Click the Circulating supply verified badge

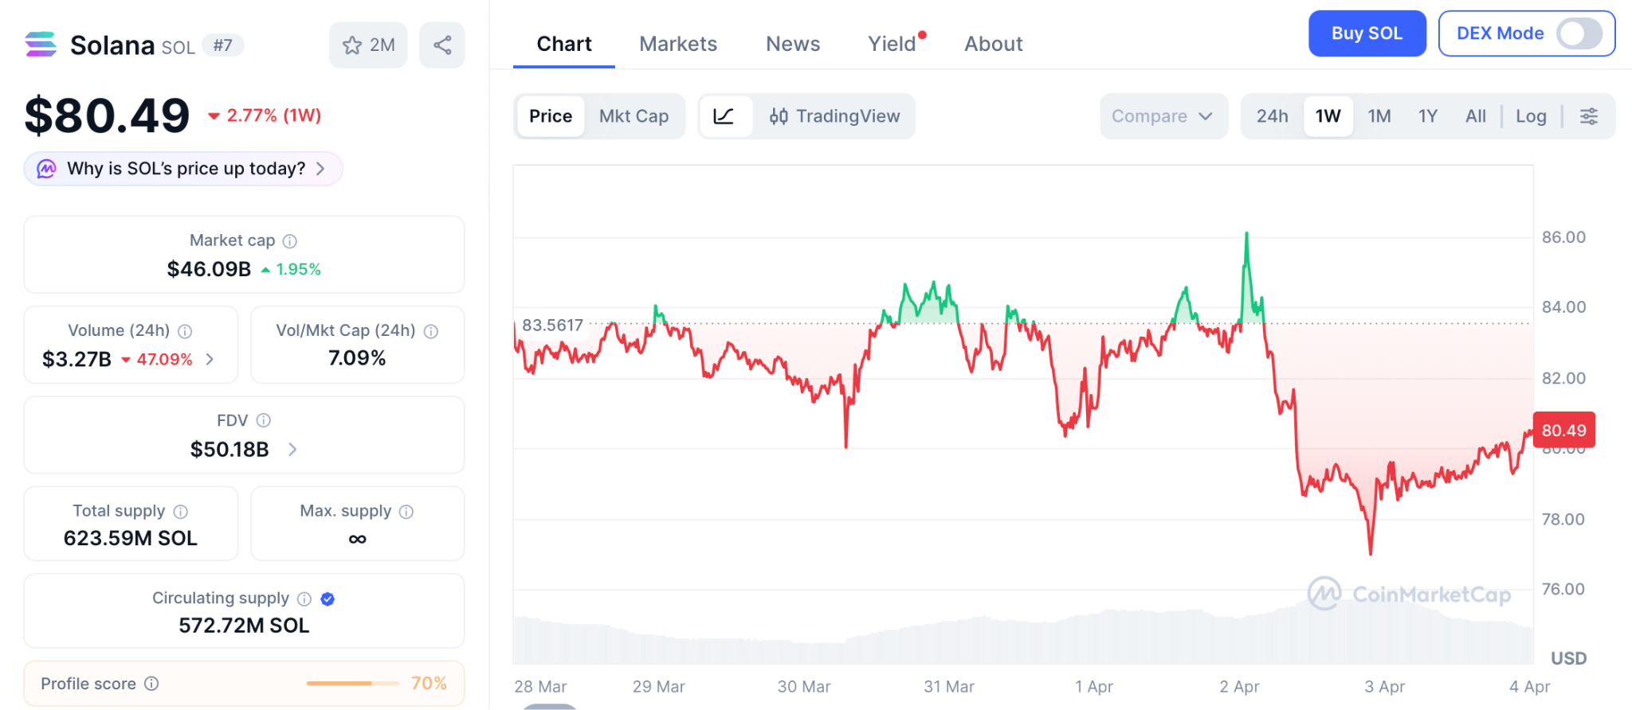tap(328, 599)
